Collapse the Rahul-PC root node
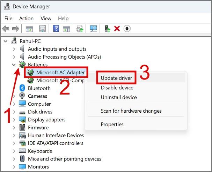 (6, 41)
